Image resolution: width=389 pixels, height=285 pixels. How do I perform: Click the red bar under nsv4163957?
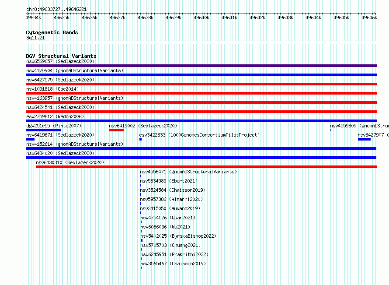pos(201,102)
